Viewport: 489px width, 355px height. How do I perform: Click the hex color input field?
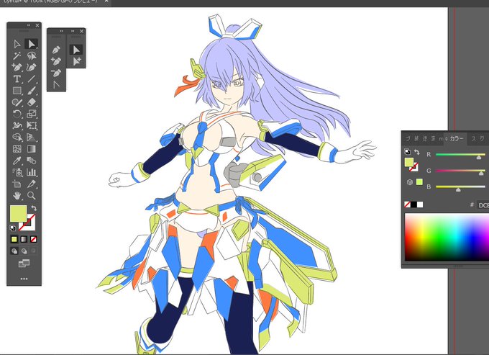click(483, 205)
